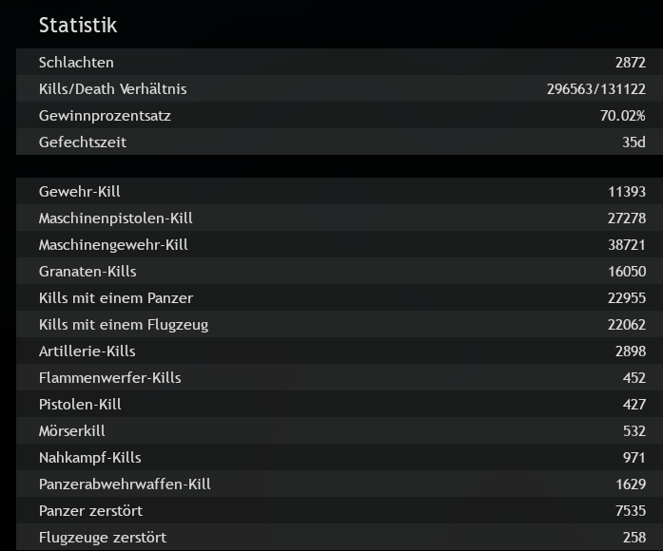The height and width of the screenshot is (551, 663).
Task: Click the Statistik heading
Action: pos(78,25)
